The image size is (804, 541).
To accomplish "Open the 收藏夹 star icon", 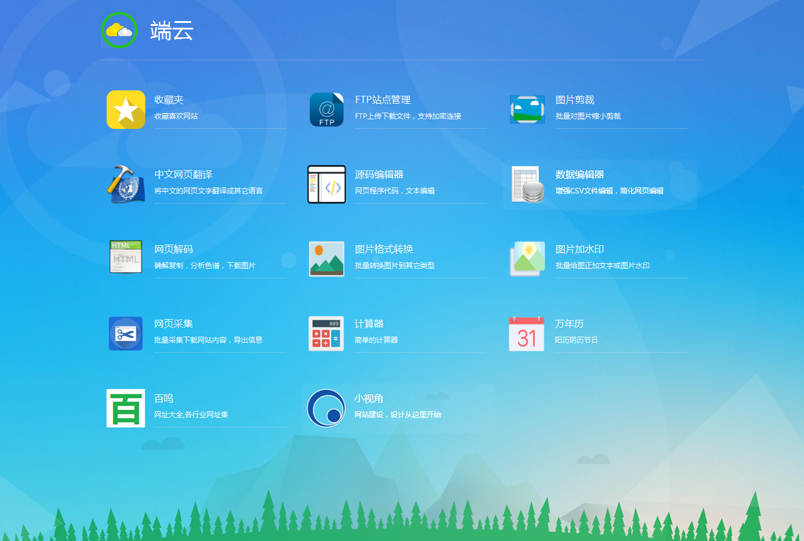I will tap(125, 110).
